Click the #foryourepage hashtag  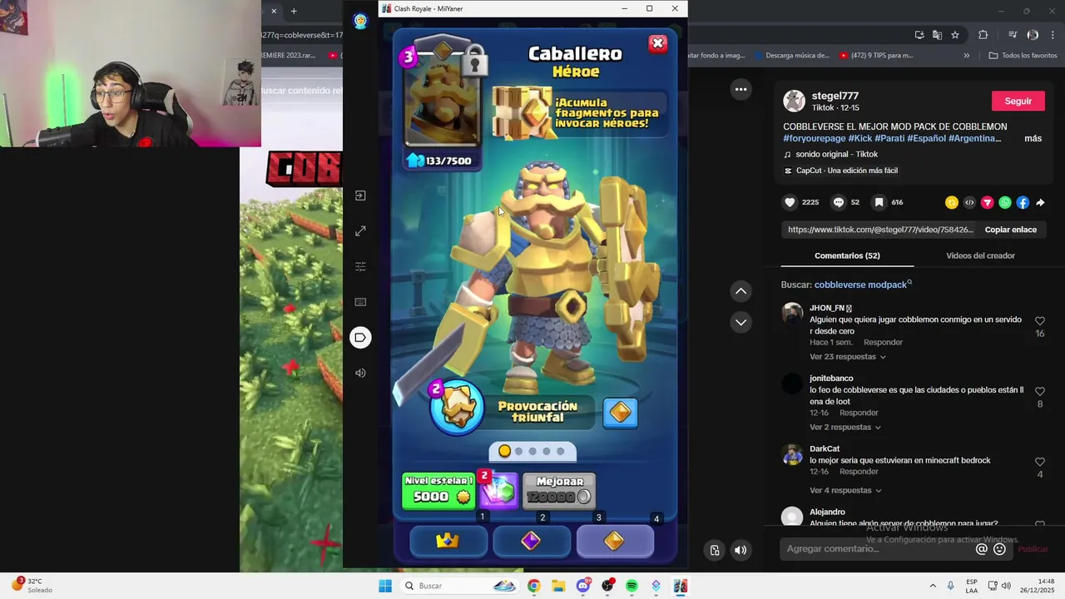[814, 138]
